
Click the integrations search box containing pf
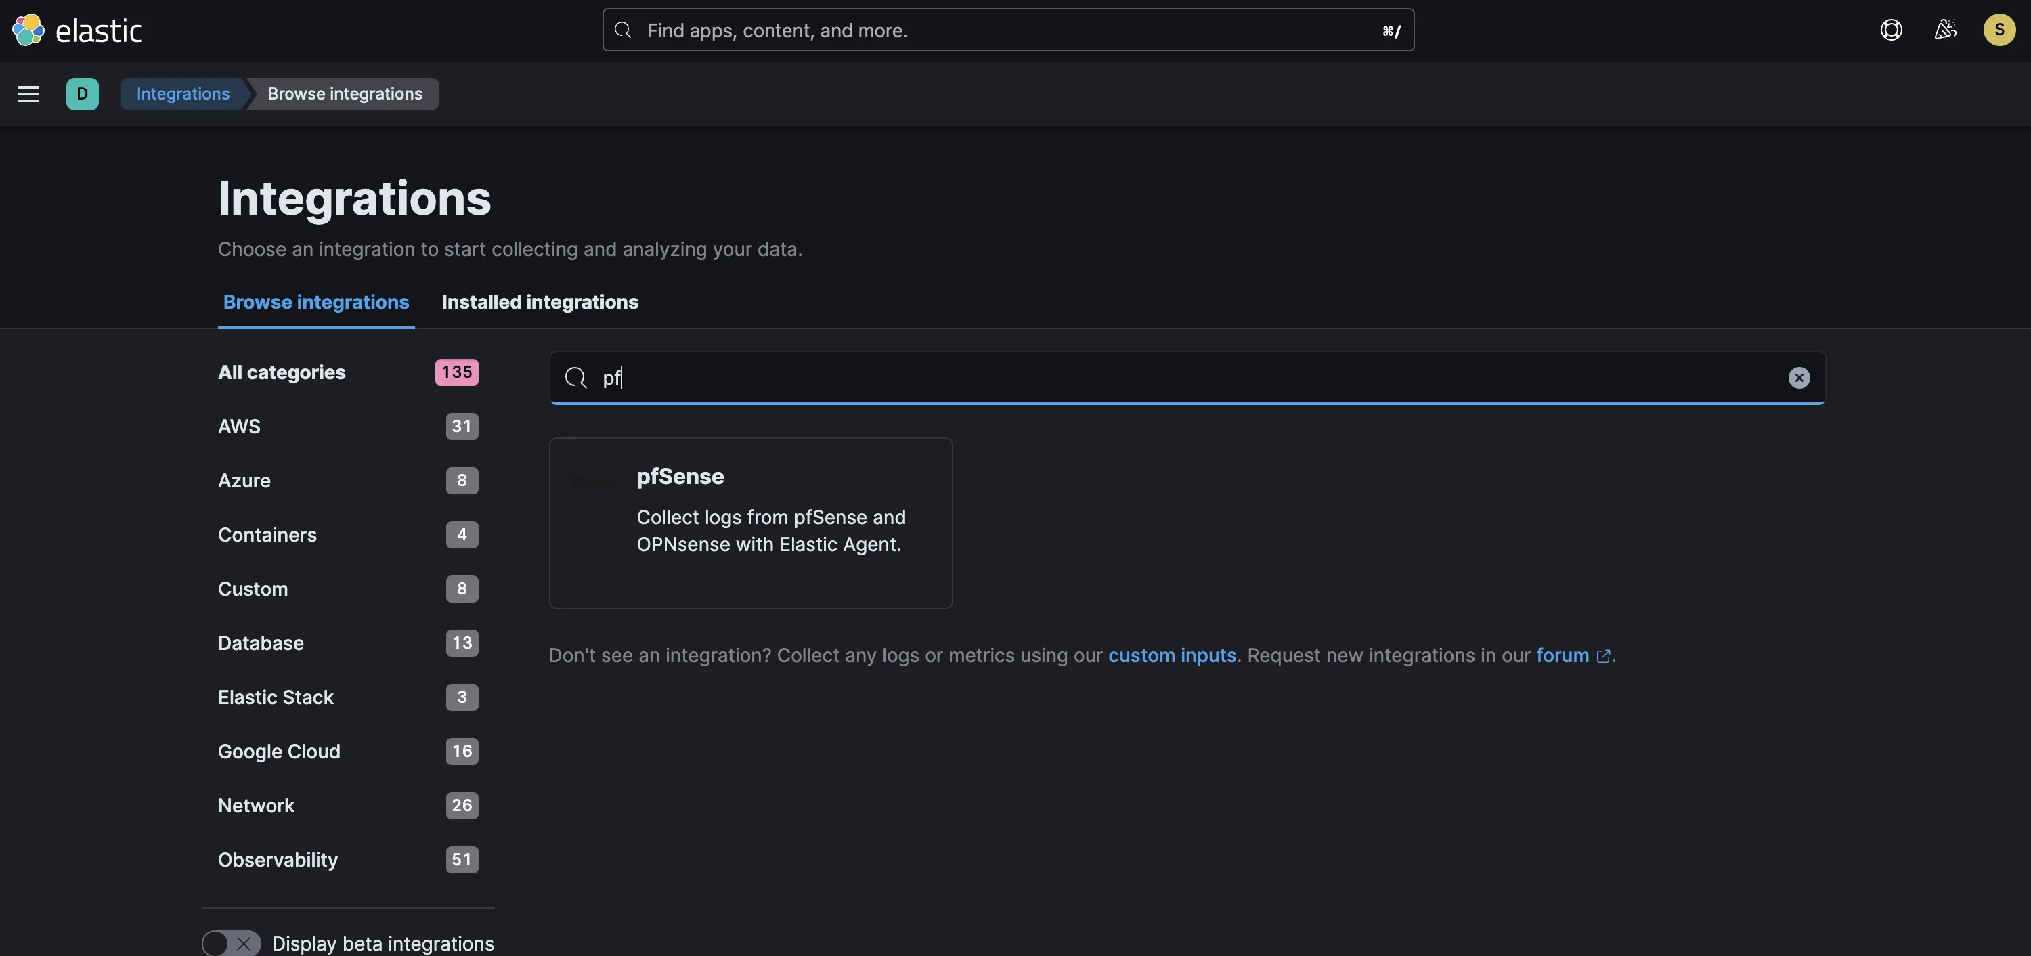coord(1187,378)
